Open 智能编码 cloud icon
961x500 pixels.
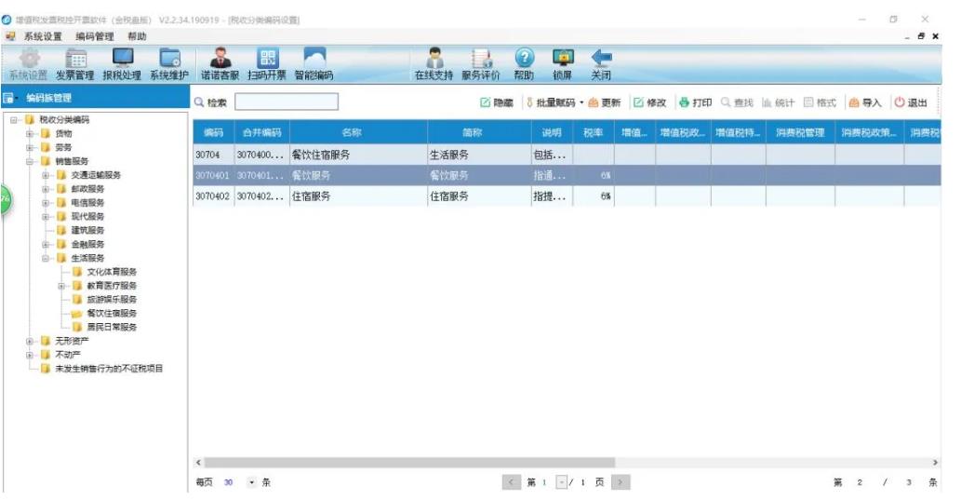point(314,65)
